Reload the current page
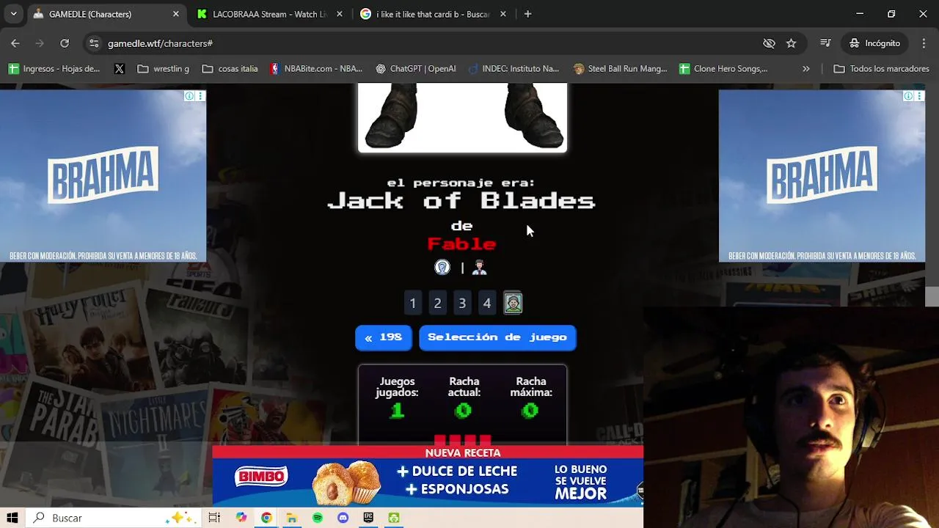939x528 pixels. point(65,43)
